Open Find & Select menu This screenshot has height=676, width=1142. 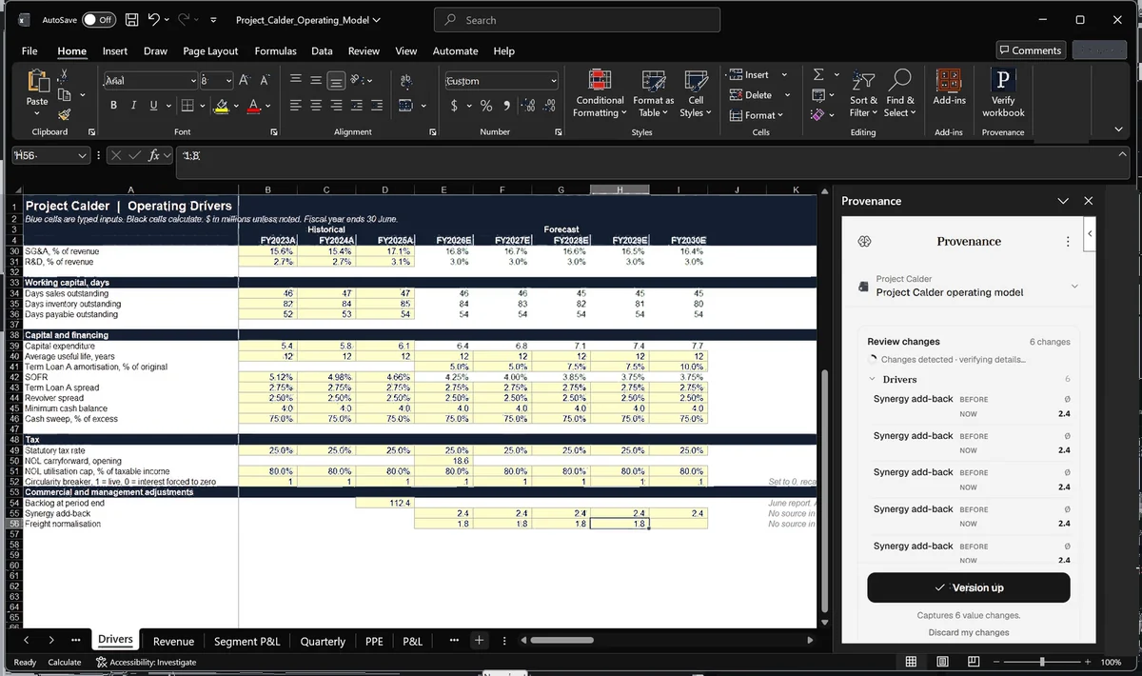point(898,93)
